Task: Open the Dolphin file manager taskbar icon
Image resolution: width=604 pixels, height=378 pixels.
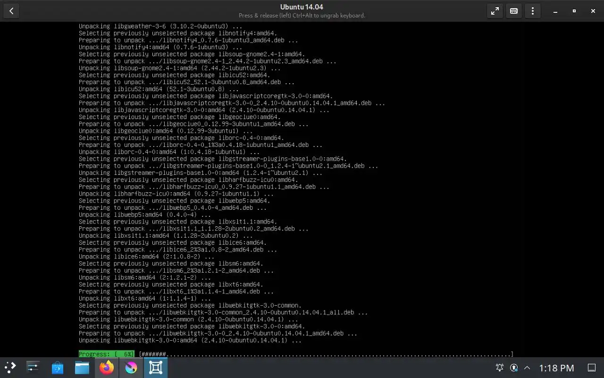Action: 82,367
